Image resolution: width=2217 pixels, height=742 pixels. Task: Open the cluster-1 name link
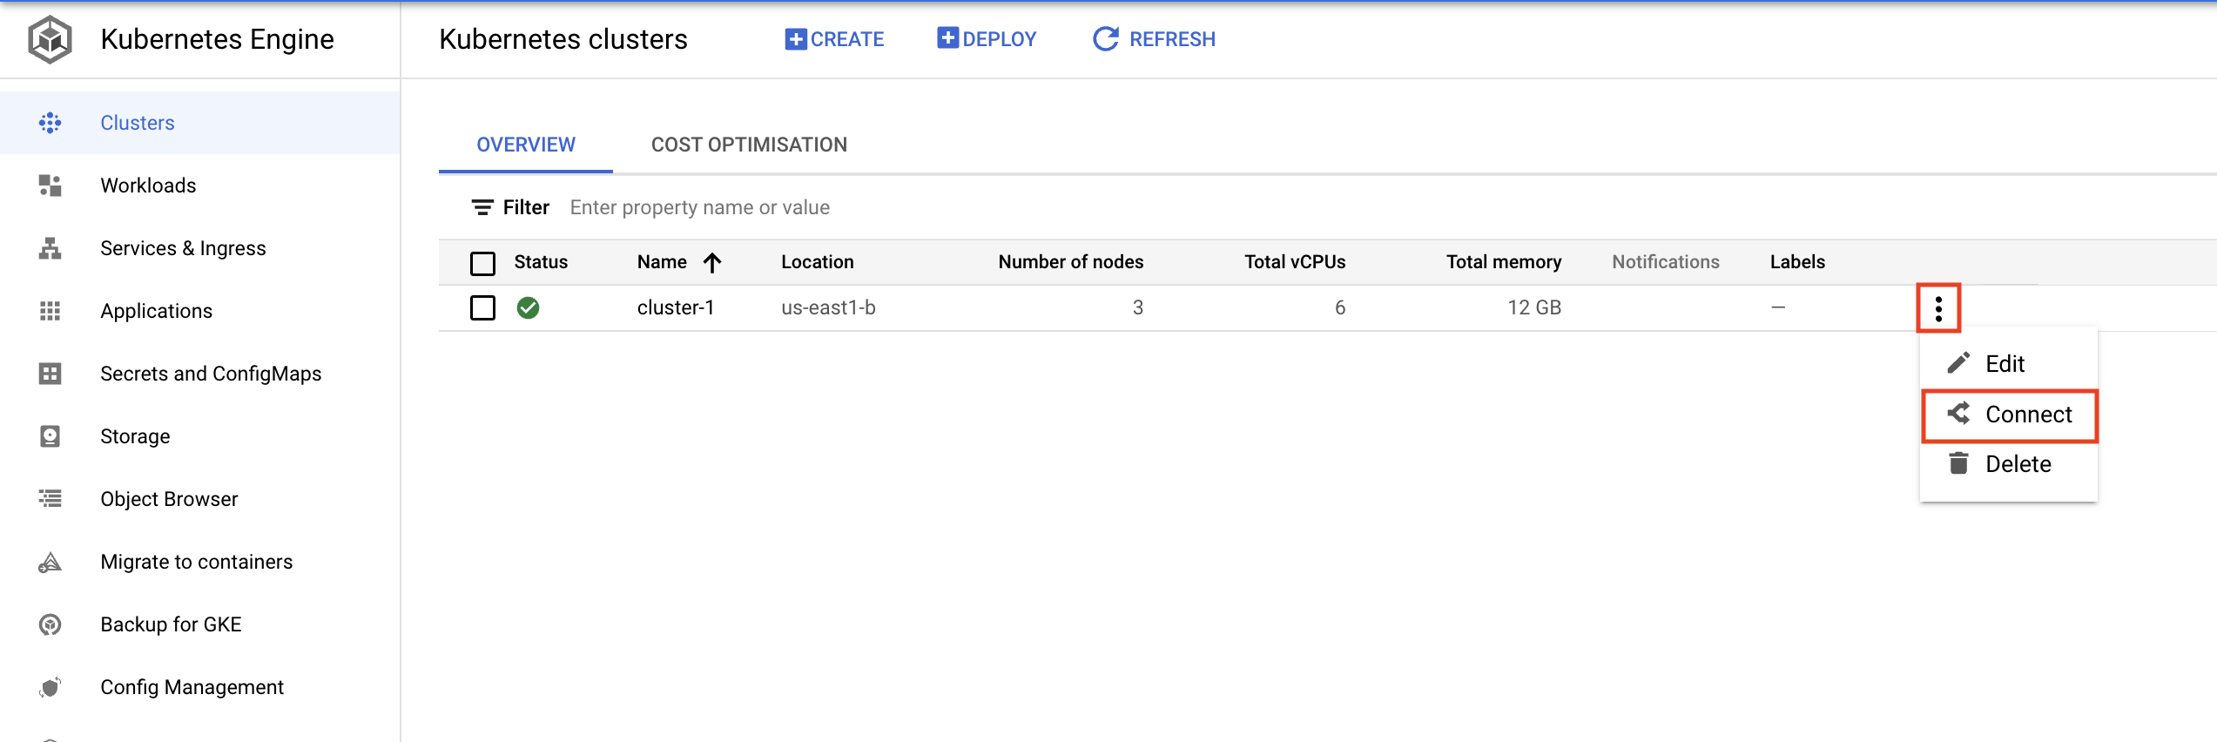point(675,307)
